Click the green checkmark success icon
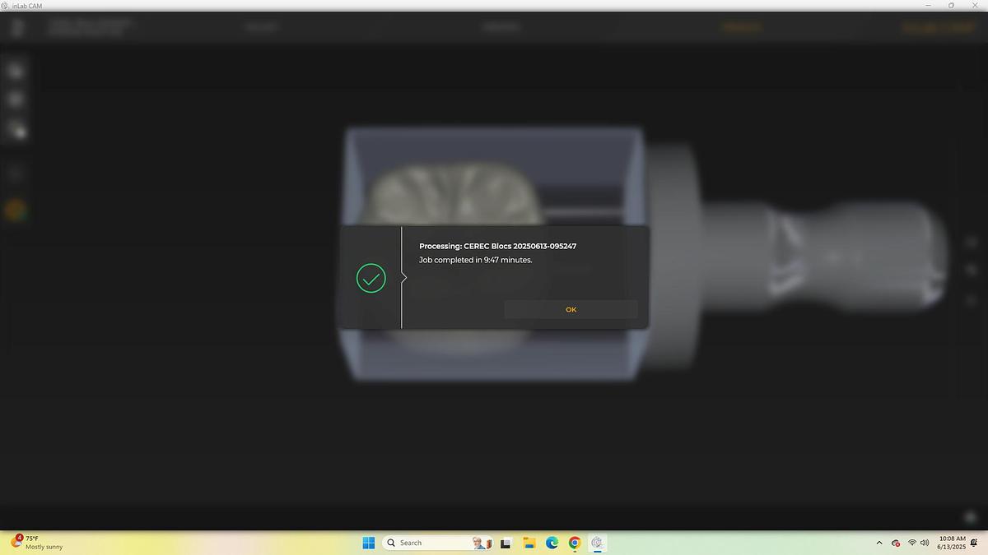 tap(371, 279)
